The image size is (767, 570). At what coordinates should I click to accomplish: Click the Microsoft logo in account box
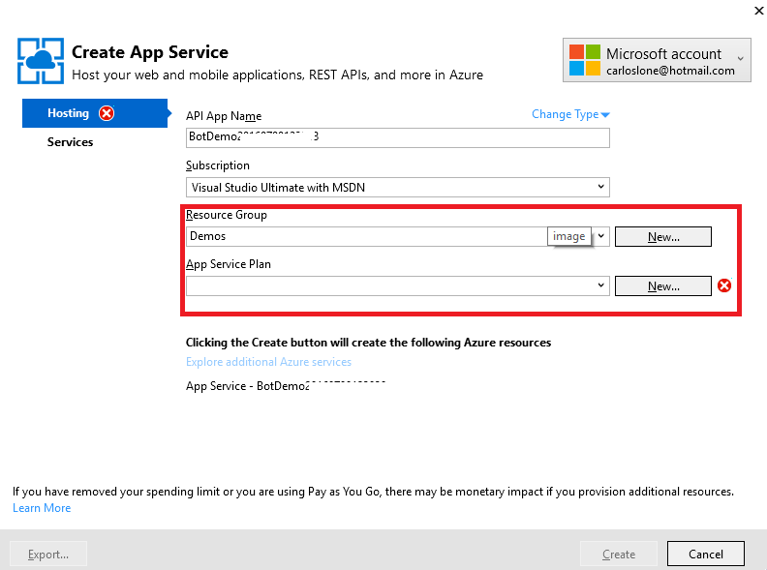point(585,60)
